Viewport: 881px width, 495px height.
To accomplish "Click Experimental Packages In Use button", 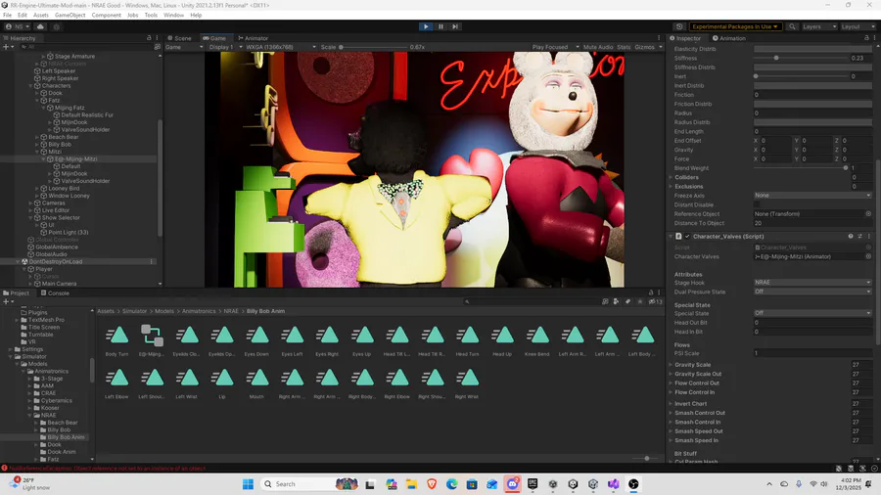I will [x=735, y=26].
